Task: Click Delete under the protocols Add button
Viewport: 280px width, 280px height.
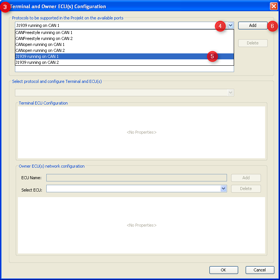Action: 253,43
